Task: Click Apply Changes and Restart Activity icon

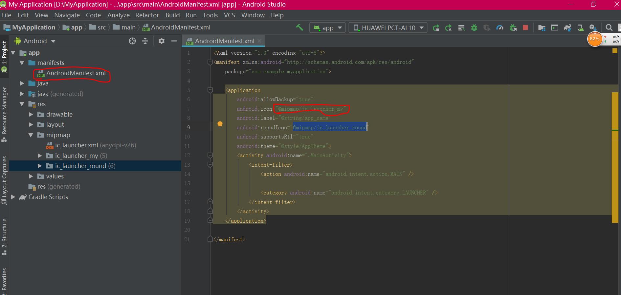Action: 448,28
